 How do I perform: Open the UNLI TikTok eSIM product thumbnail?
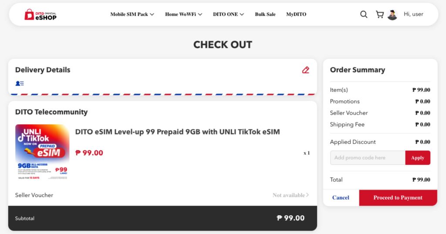pyautogui.click(x=42, y=152)
